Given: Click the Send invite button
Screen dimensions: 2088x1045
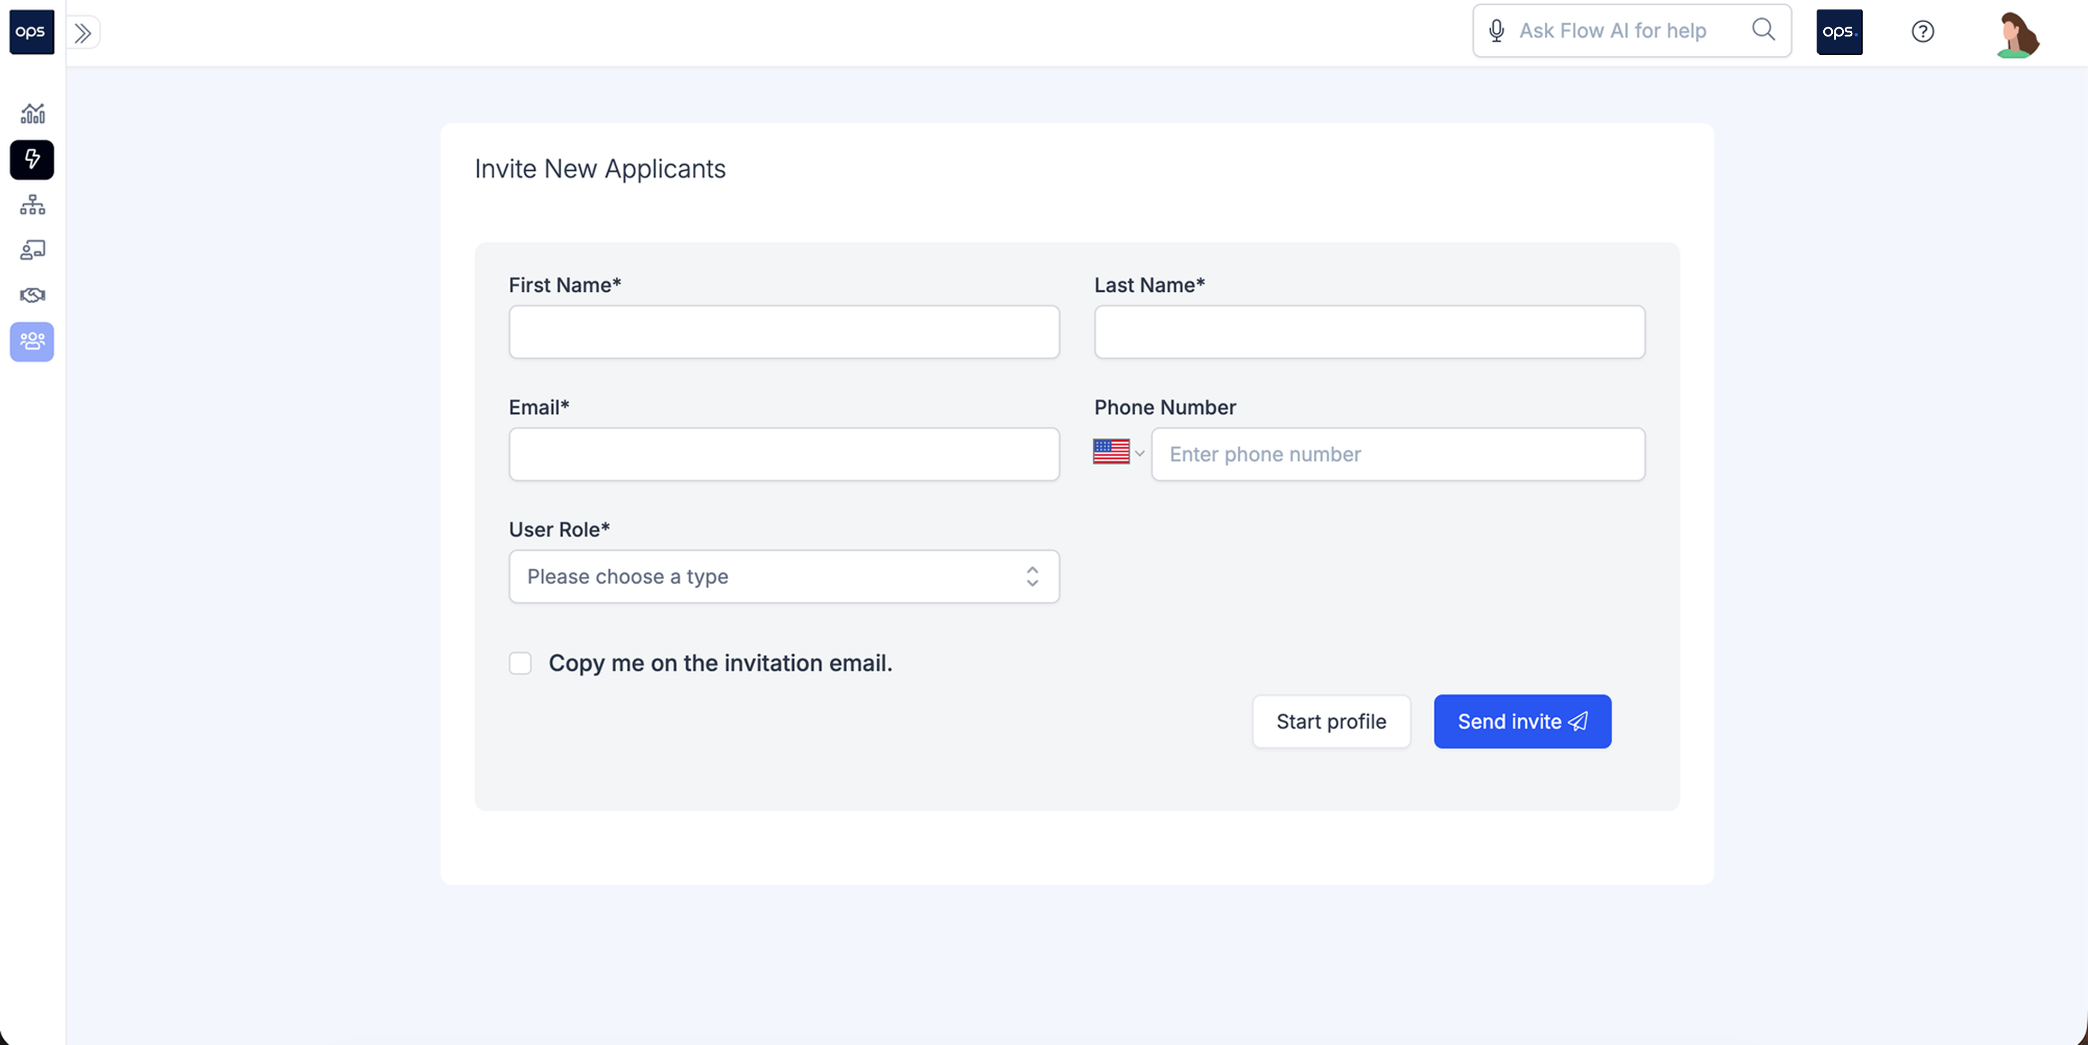Looking at the screenshot, I should (x=1522, y=722).
